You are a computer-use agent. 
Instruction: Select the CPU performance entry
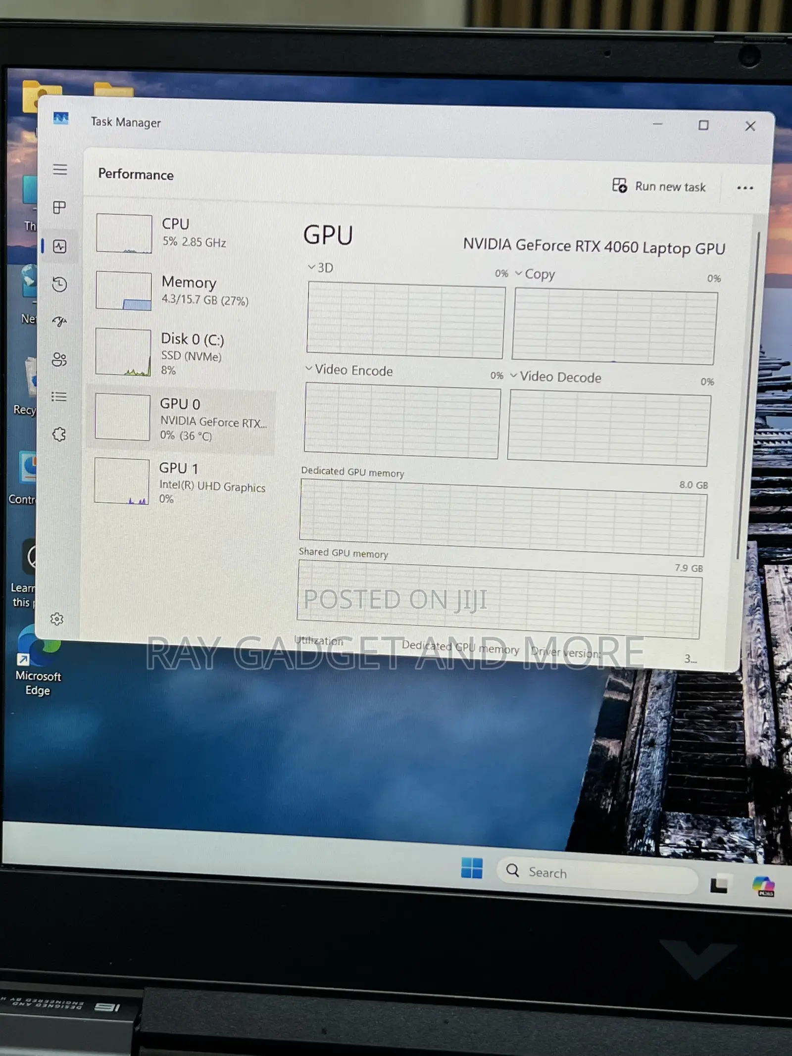pyautogui.click(x=182, y=233)
